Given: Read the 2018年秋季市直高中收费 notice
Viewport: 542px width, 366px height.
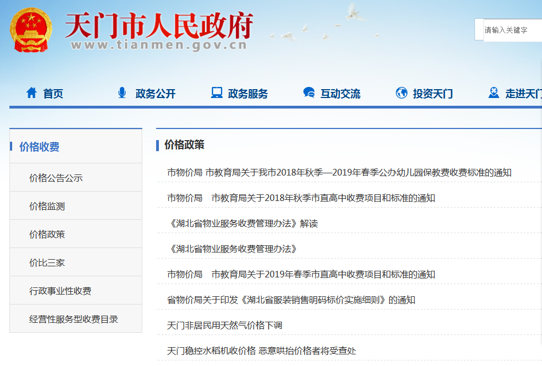Looking at the screenshot, I should tap(301, 198).
